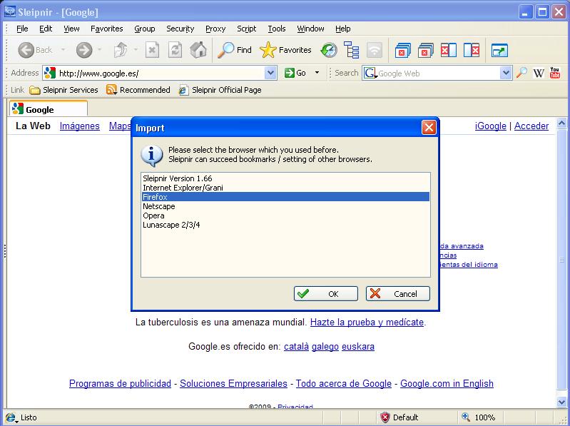Click the Go button
The width and height of the screenshot is (570, 426).
295,73
